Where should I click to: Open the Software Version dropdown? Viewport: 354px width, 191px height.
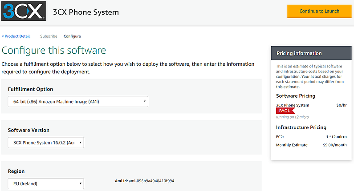(x=46, y=143)
